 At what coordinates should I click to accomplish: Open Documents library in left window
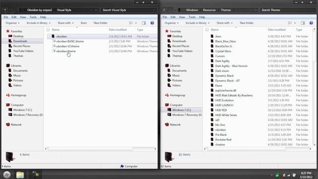(x=20, y=71)
